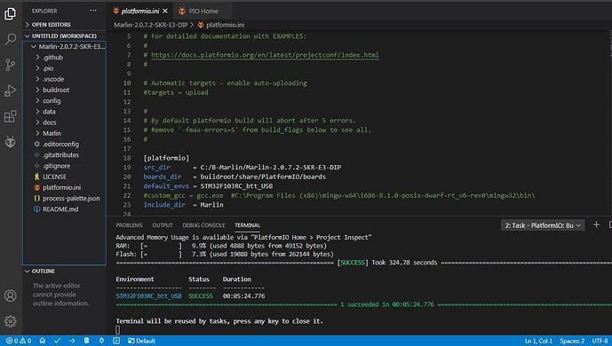This screenshot has height=346, width=612.
Task: Click the Marlin-2.0.7.2-SKR-E3-DIP breadcrumb
Action: click(151, 25)
